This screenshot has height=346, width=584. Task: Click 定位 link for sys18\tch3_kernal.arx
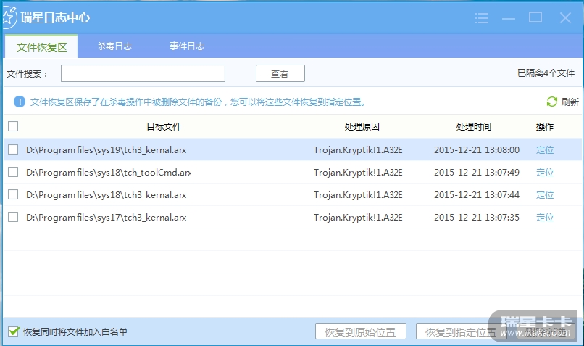545,194
